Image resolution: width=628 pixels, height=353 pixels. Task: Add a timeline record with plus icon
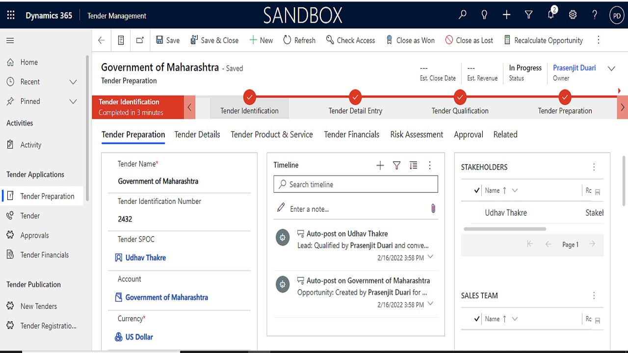(x=380, y=165)
